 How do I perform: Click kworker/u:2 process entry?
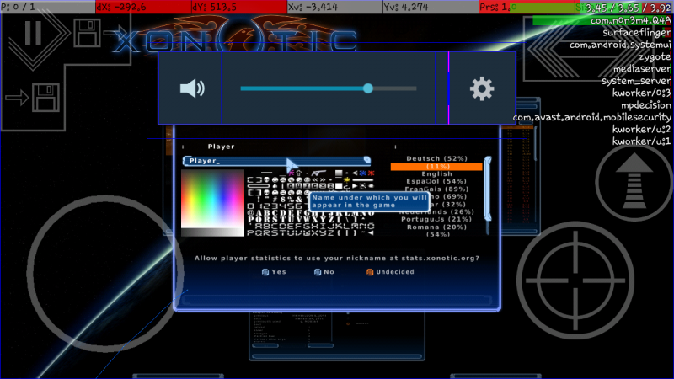click(642, 129)
